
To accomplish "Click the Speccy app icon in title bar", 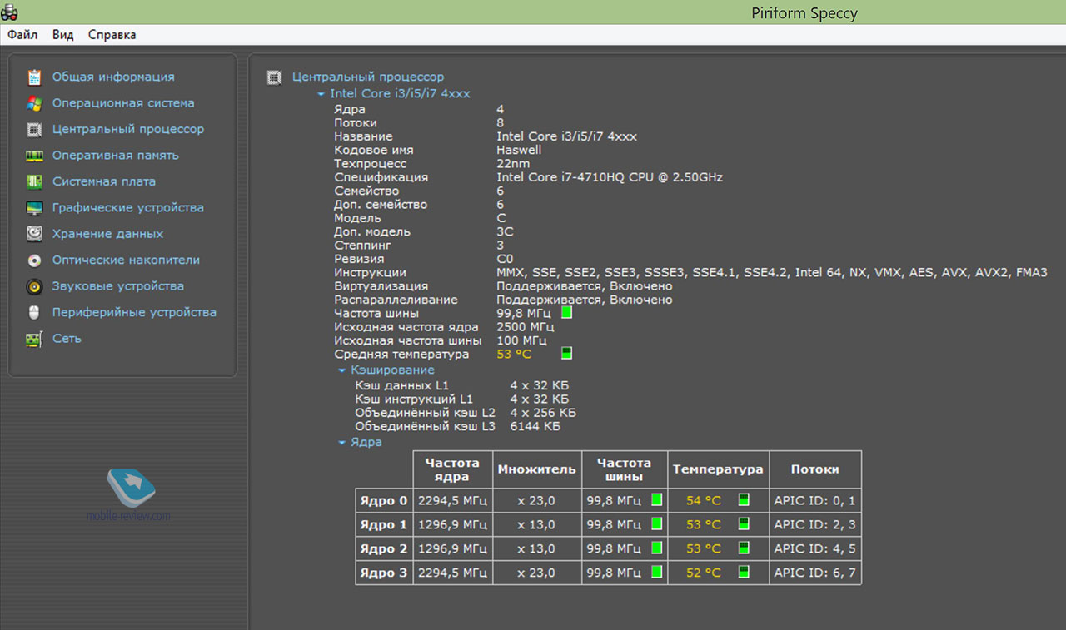I will 10,12.
